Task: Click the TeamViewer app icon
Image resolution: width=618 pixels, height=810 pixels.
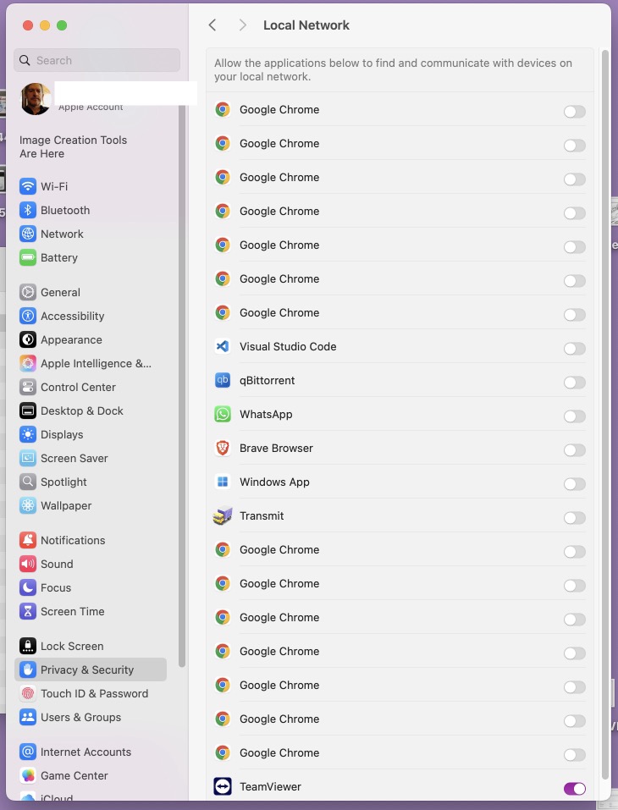Action: tap(223, 787)
